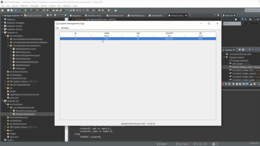Click the Open Type toolbar icon
This screenshot has height=146, width=260.
[x=54, y=10]
